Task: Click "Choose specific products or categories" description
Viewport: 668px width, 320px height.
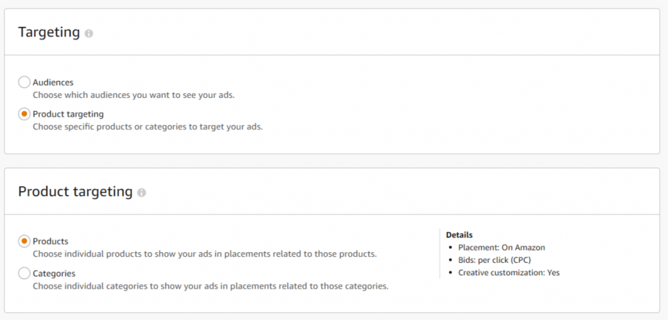Action: point(147,126)
